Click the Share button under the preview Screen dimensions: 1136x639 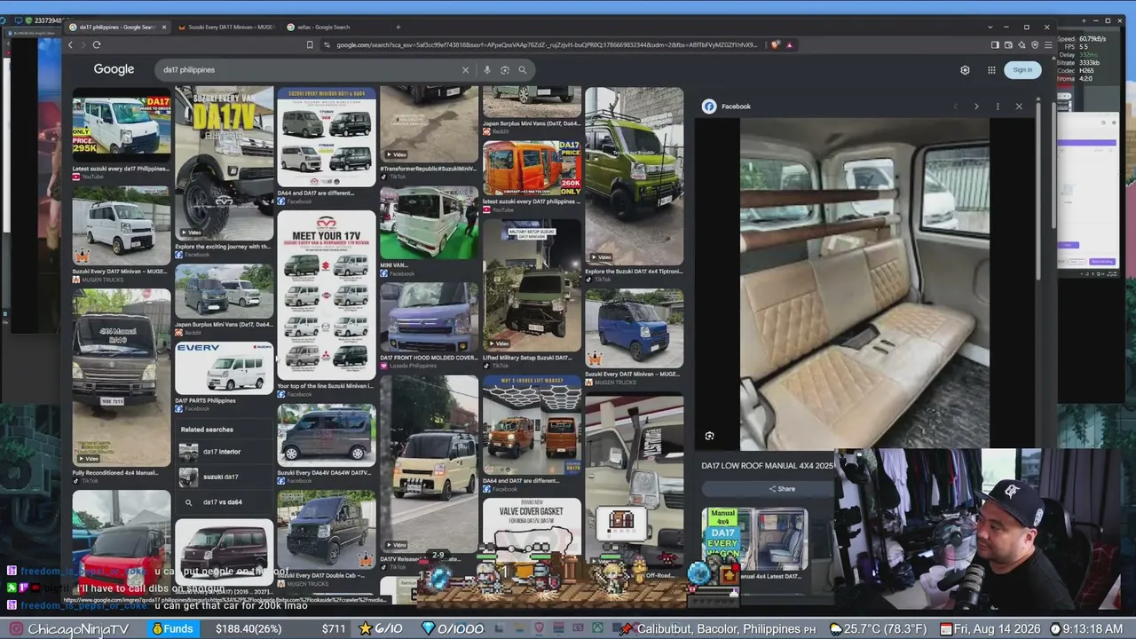[x=782, y=489]
